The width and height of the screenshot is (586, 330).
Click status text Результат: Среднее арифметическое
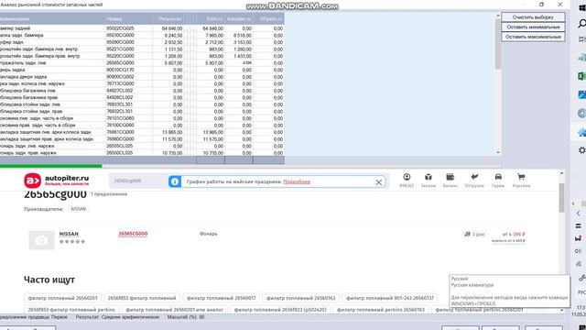pos(117,317)
